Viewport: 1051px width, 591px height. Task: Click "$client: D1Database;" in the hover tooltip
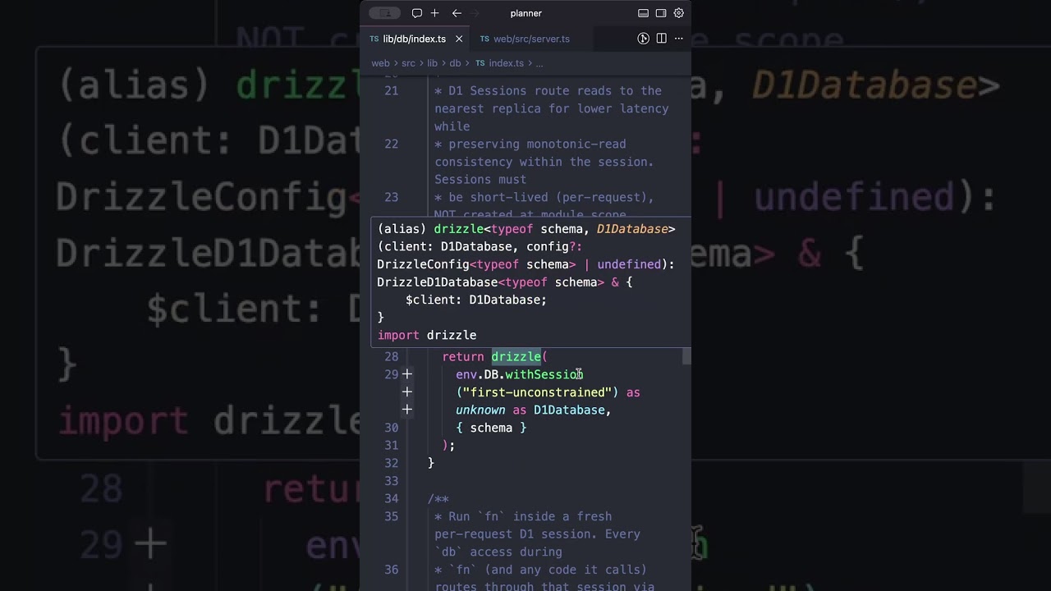click(476, 300)
